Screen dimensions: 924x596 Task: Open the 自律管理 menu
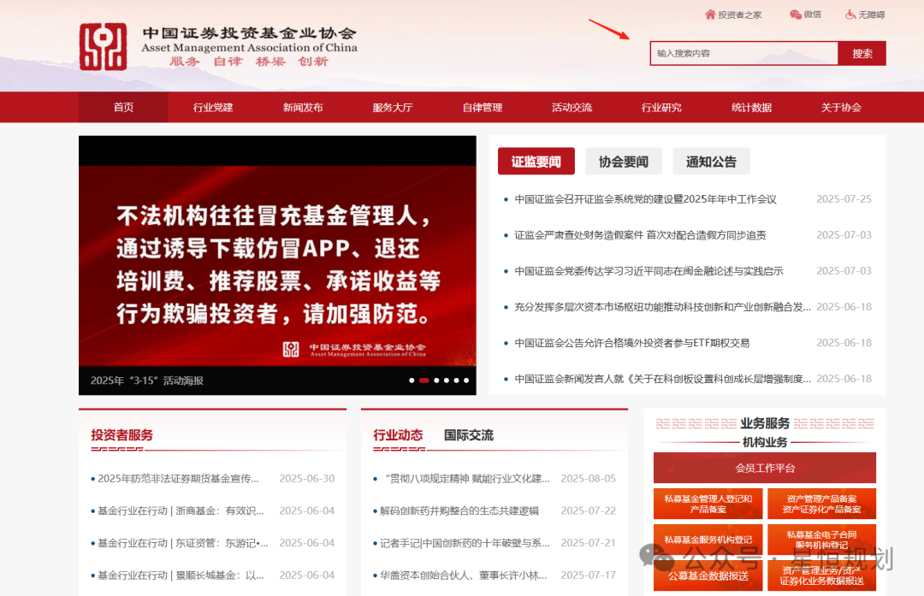point(482,107)
